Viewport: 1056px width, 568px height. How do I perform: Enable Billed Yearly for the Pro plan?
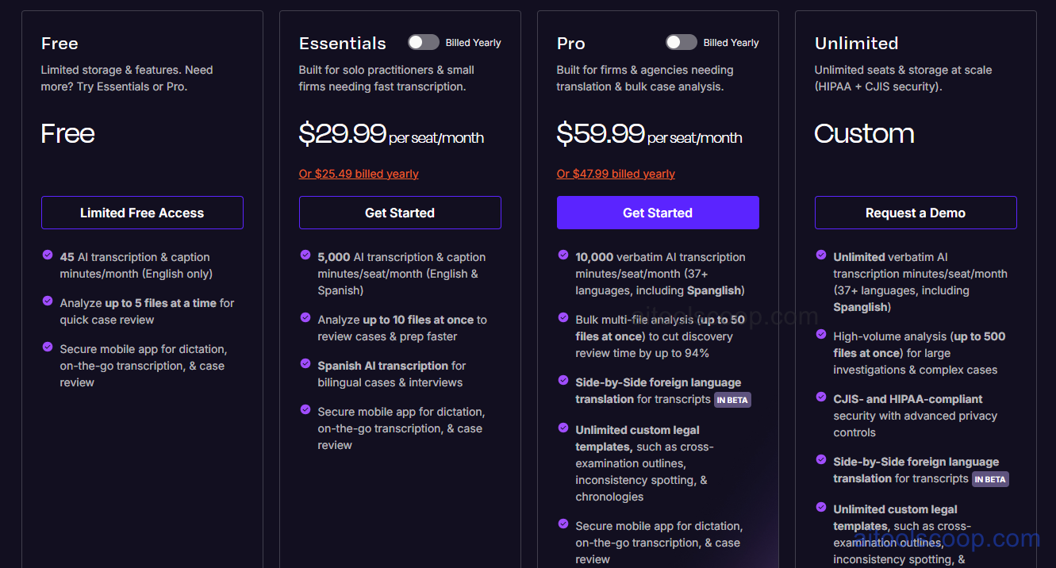681,42
